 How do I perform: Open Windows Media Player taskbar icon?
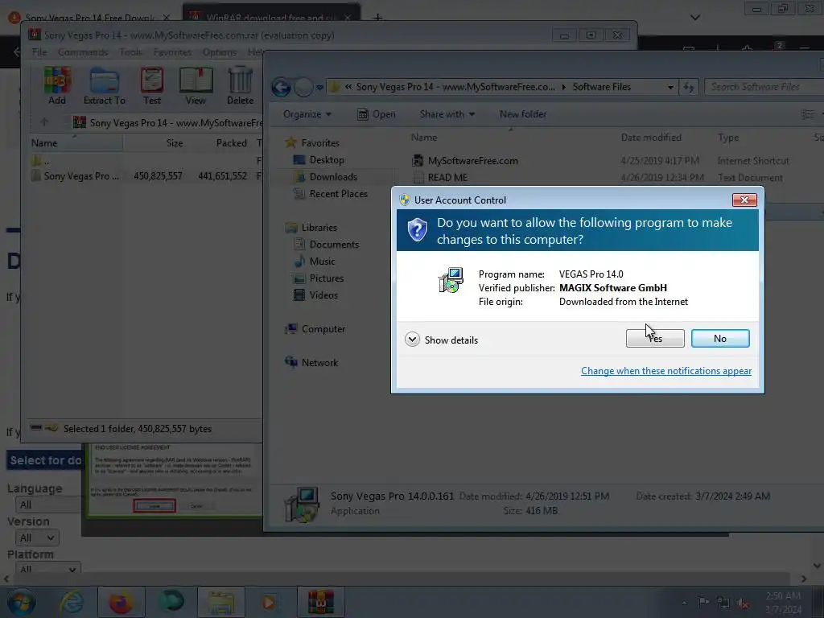coord(269,602)
